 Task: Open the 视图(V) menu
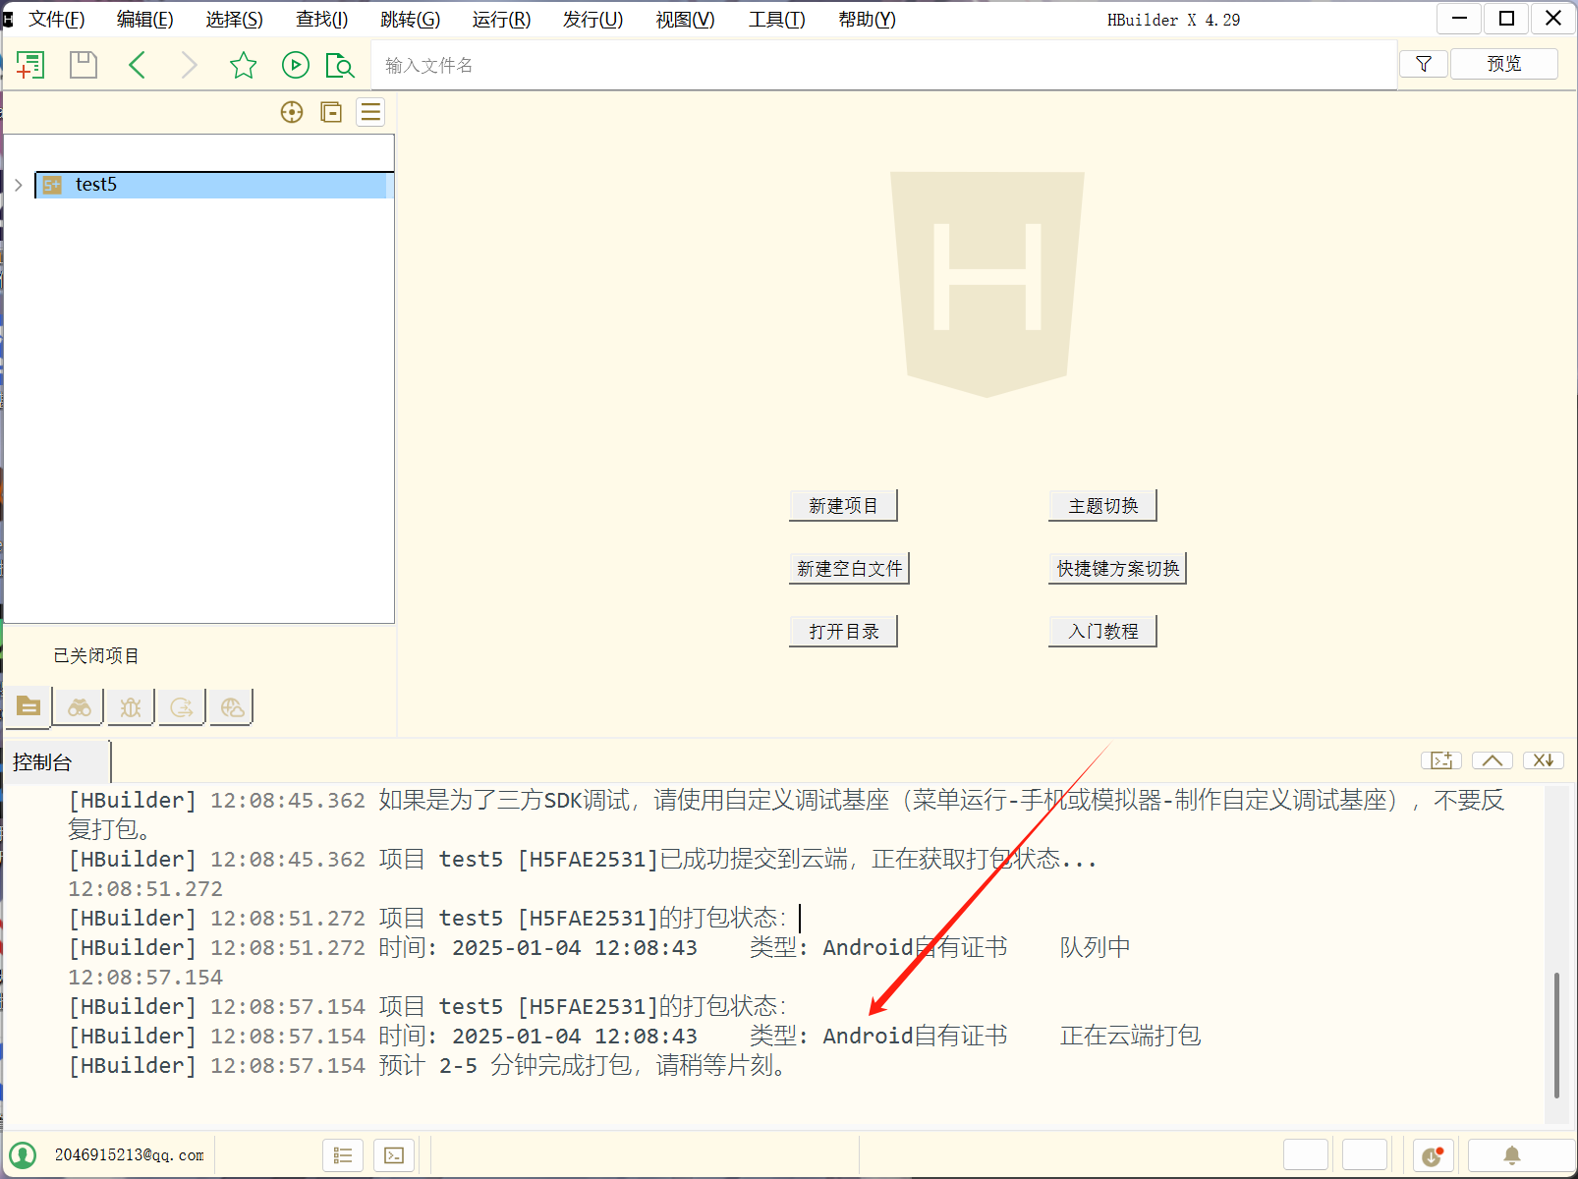pyautogui.click(x=685, y=20)
